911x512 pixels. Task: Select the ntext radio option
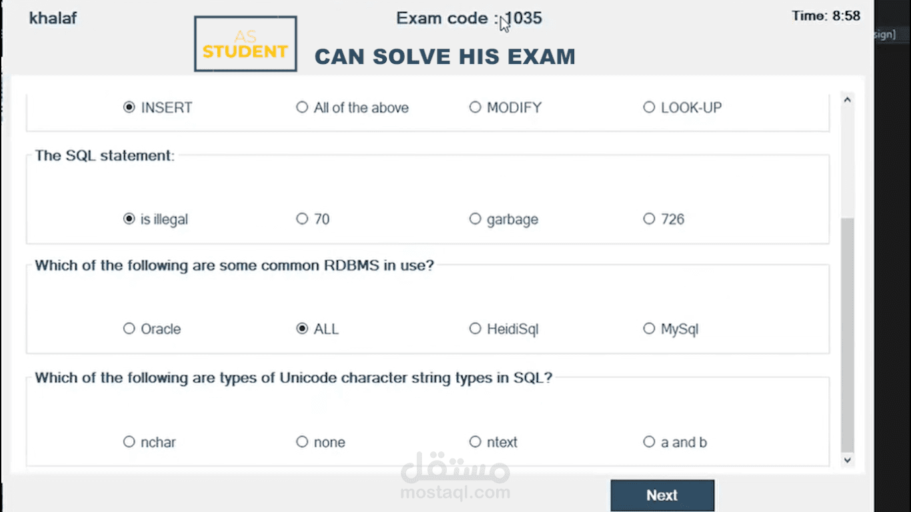[x=475, y=442]
